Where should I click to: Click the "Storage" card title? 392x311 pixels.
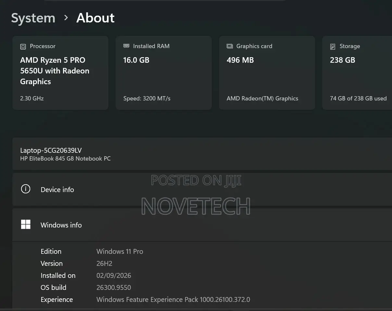[x=350, y=46]
